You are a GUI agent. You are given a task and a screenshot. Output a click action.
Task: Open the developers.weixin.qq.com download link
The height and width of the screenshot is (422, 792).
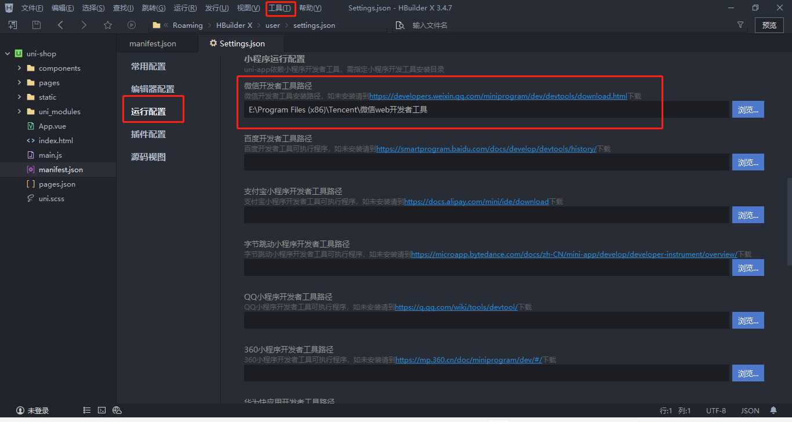click(498, 96)
